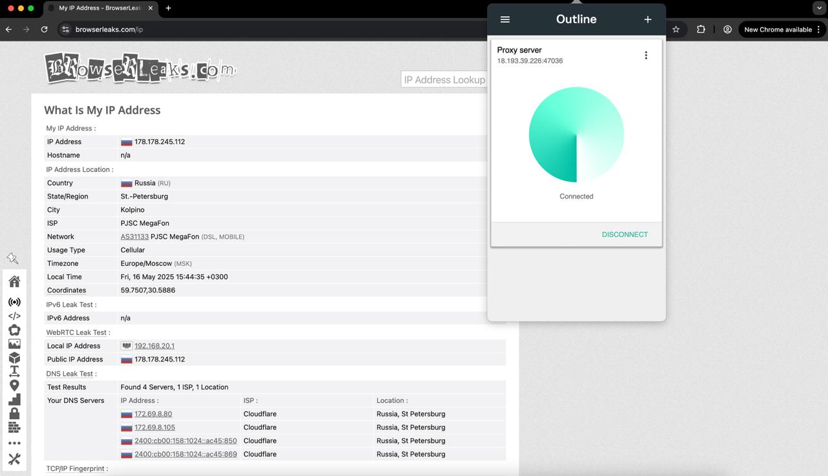Open the Fonts text-width icon in sidebar
This screenshot has height=476, width=828.
(x=14, y=371)
